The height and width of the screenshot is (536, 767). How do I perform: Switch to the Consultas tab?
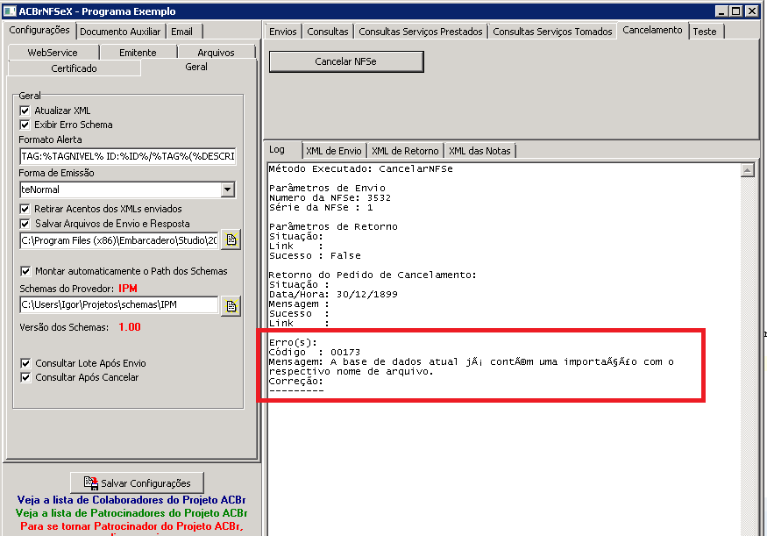[x=328, y=32]
